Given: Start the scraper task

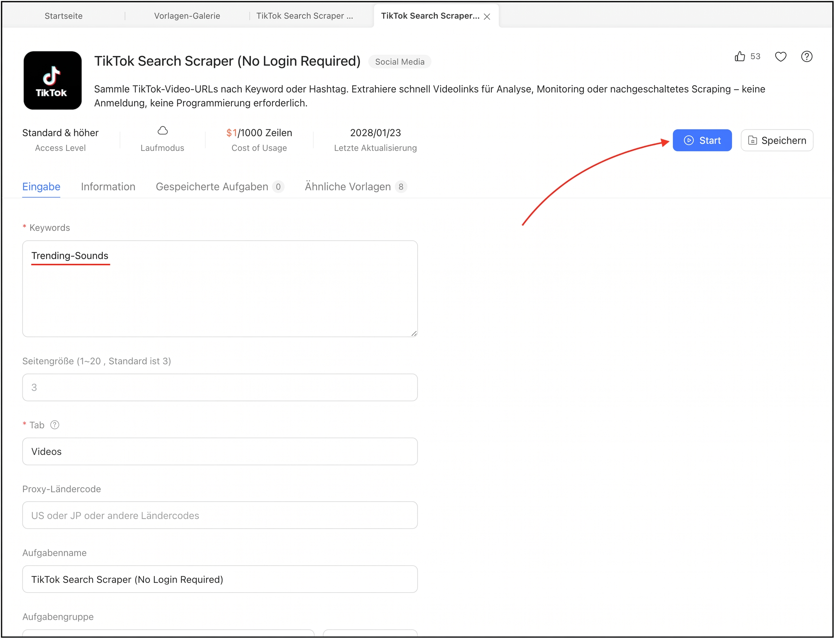Looking at the screenshot, I should click(x=702, y=140).
